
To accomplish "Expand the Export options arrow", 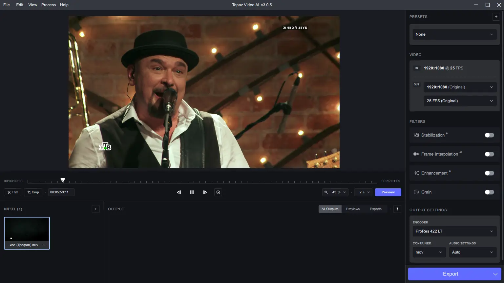I will pos(495,274).
